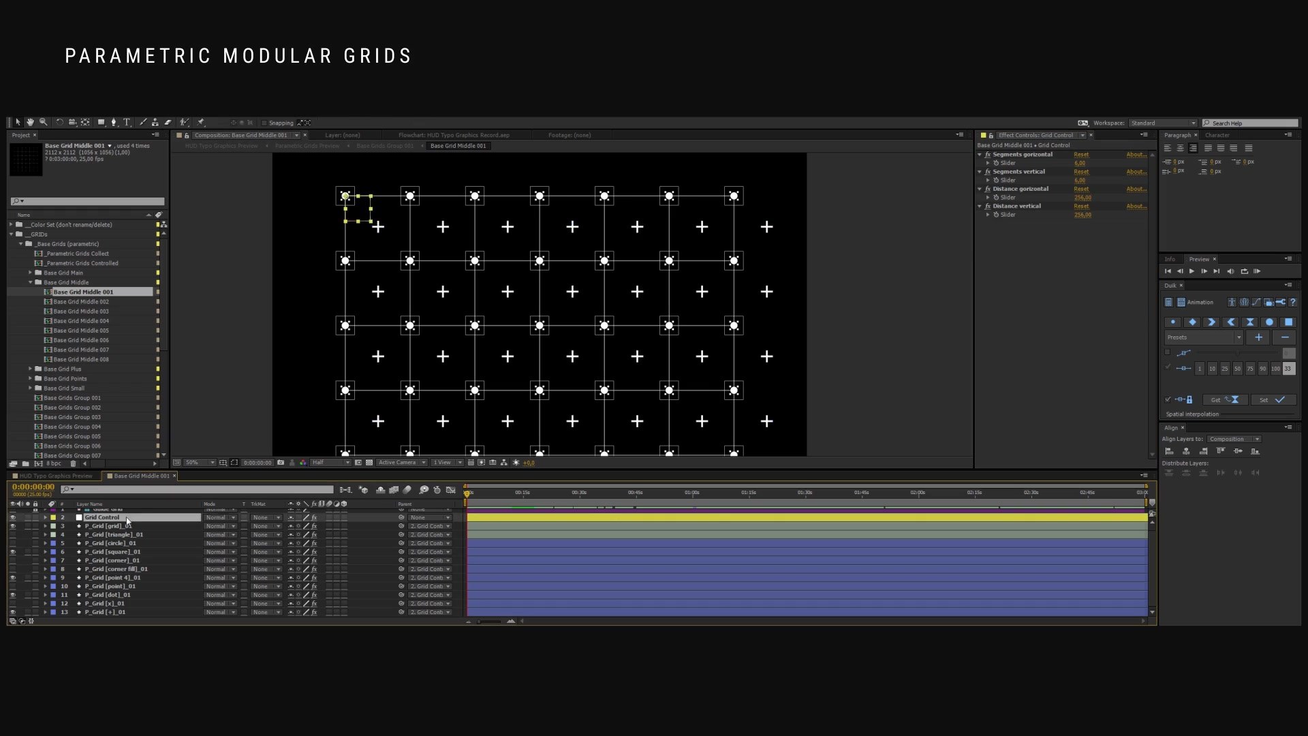This screenshot has width=1308, height=736.
Task: Collapse the Distance vertical effect
Action: pos(980,206)
